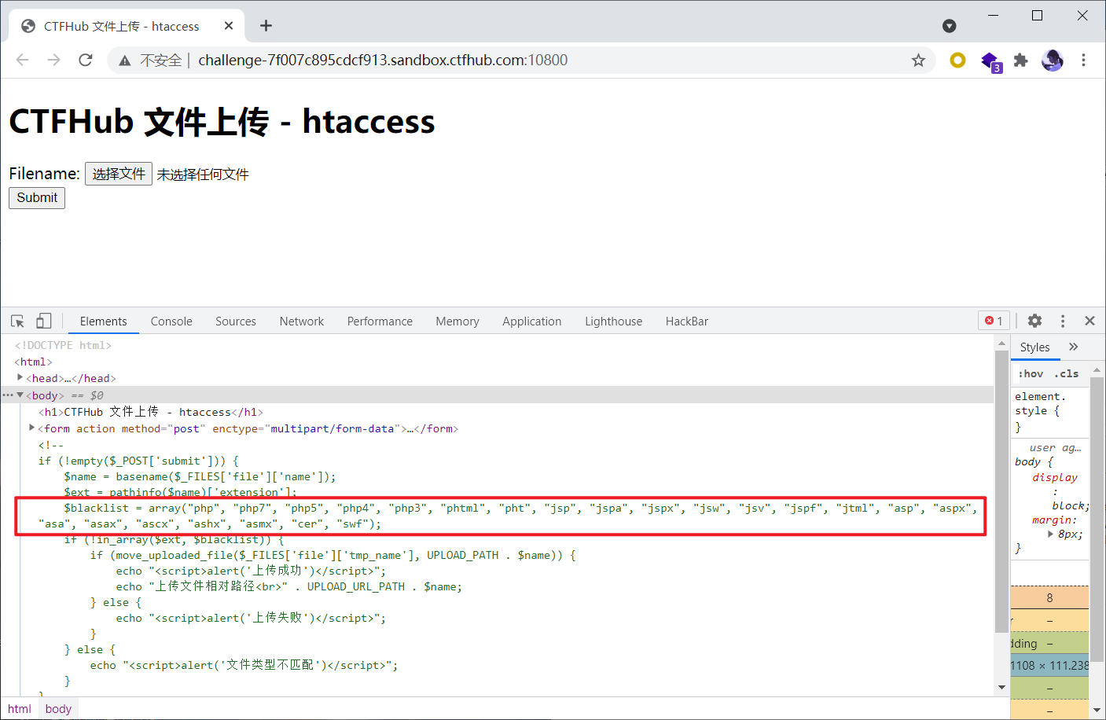Expand the head element node
Screen dimensions: 1106x720
click(20, 378)
